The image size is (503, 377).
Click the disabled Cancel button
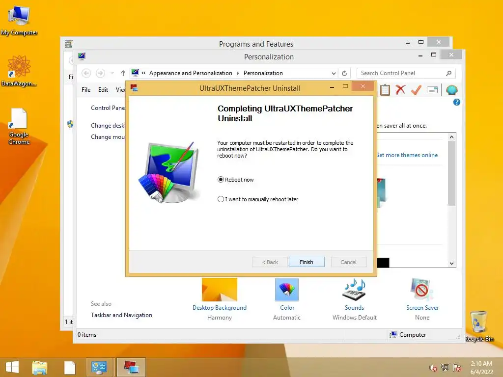pyautogui.click(x=348, y=262)
